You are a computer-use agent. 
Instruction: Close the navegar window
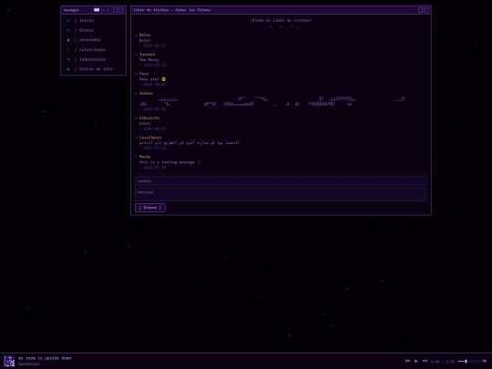(121, 10)
